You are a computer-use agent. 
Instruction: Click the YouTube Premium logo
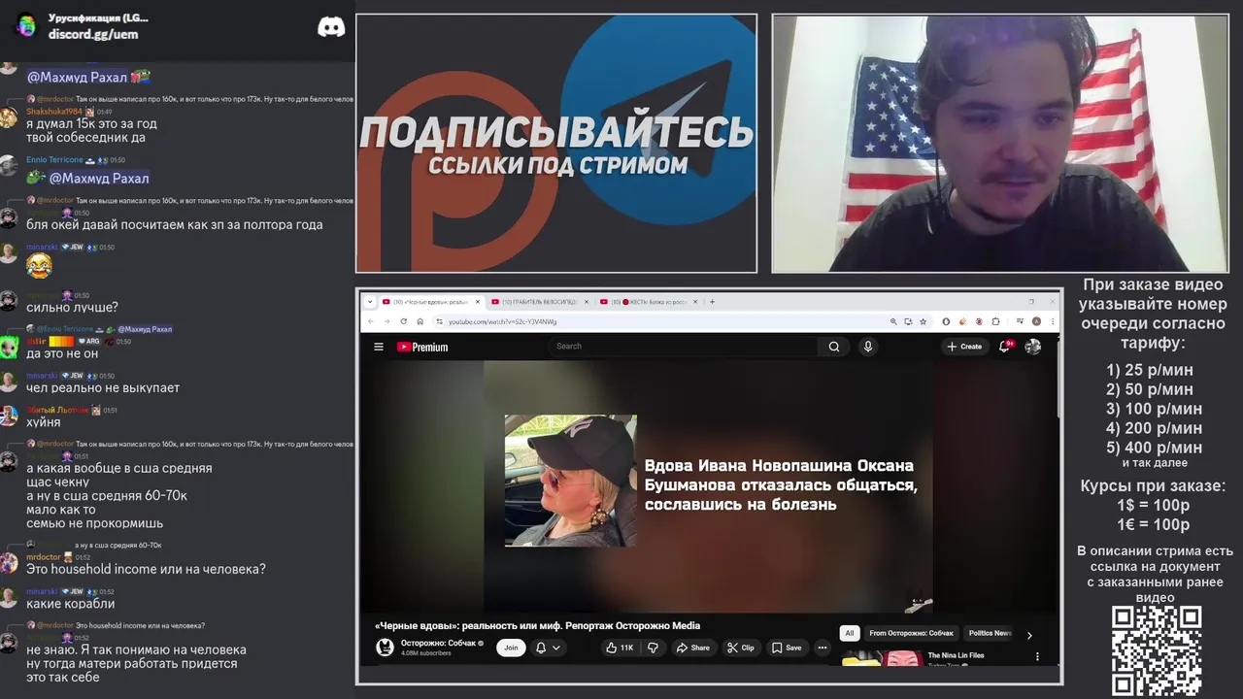(x=422, y=347)
